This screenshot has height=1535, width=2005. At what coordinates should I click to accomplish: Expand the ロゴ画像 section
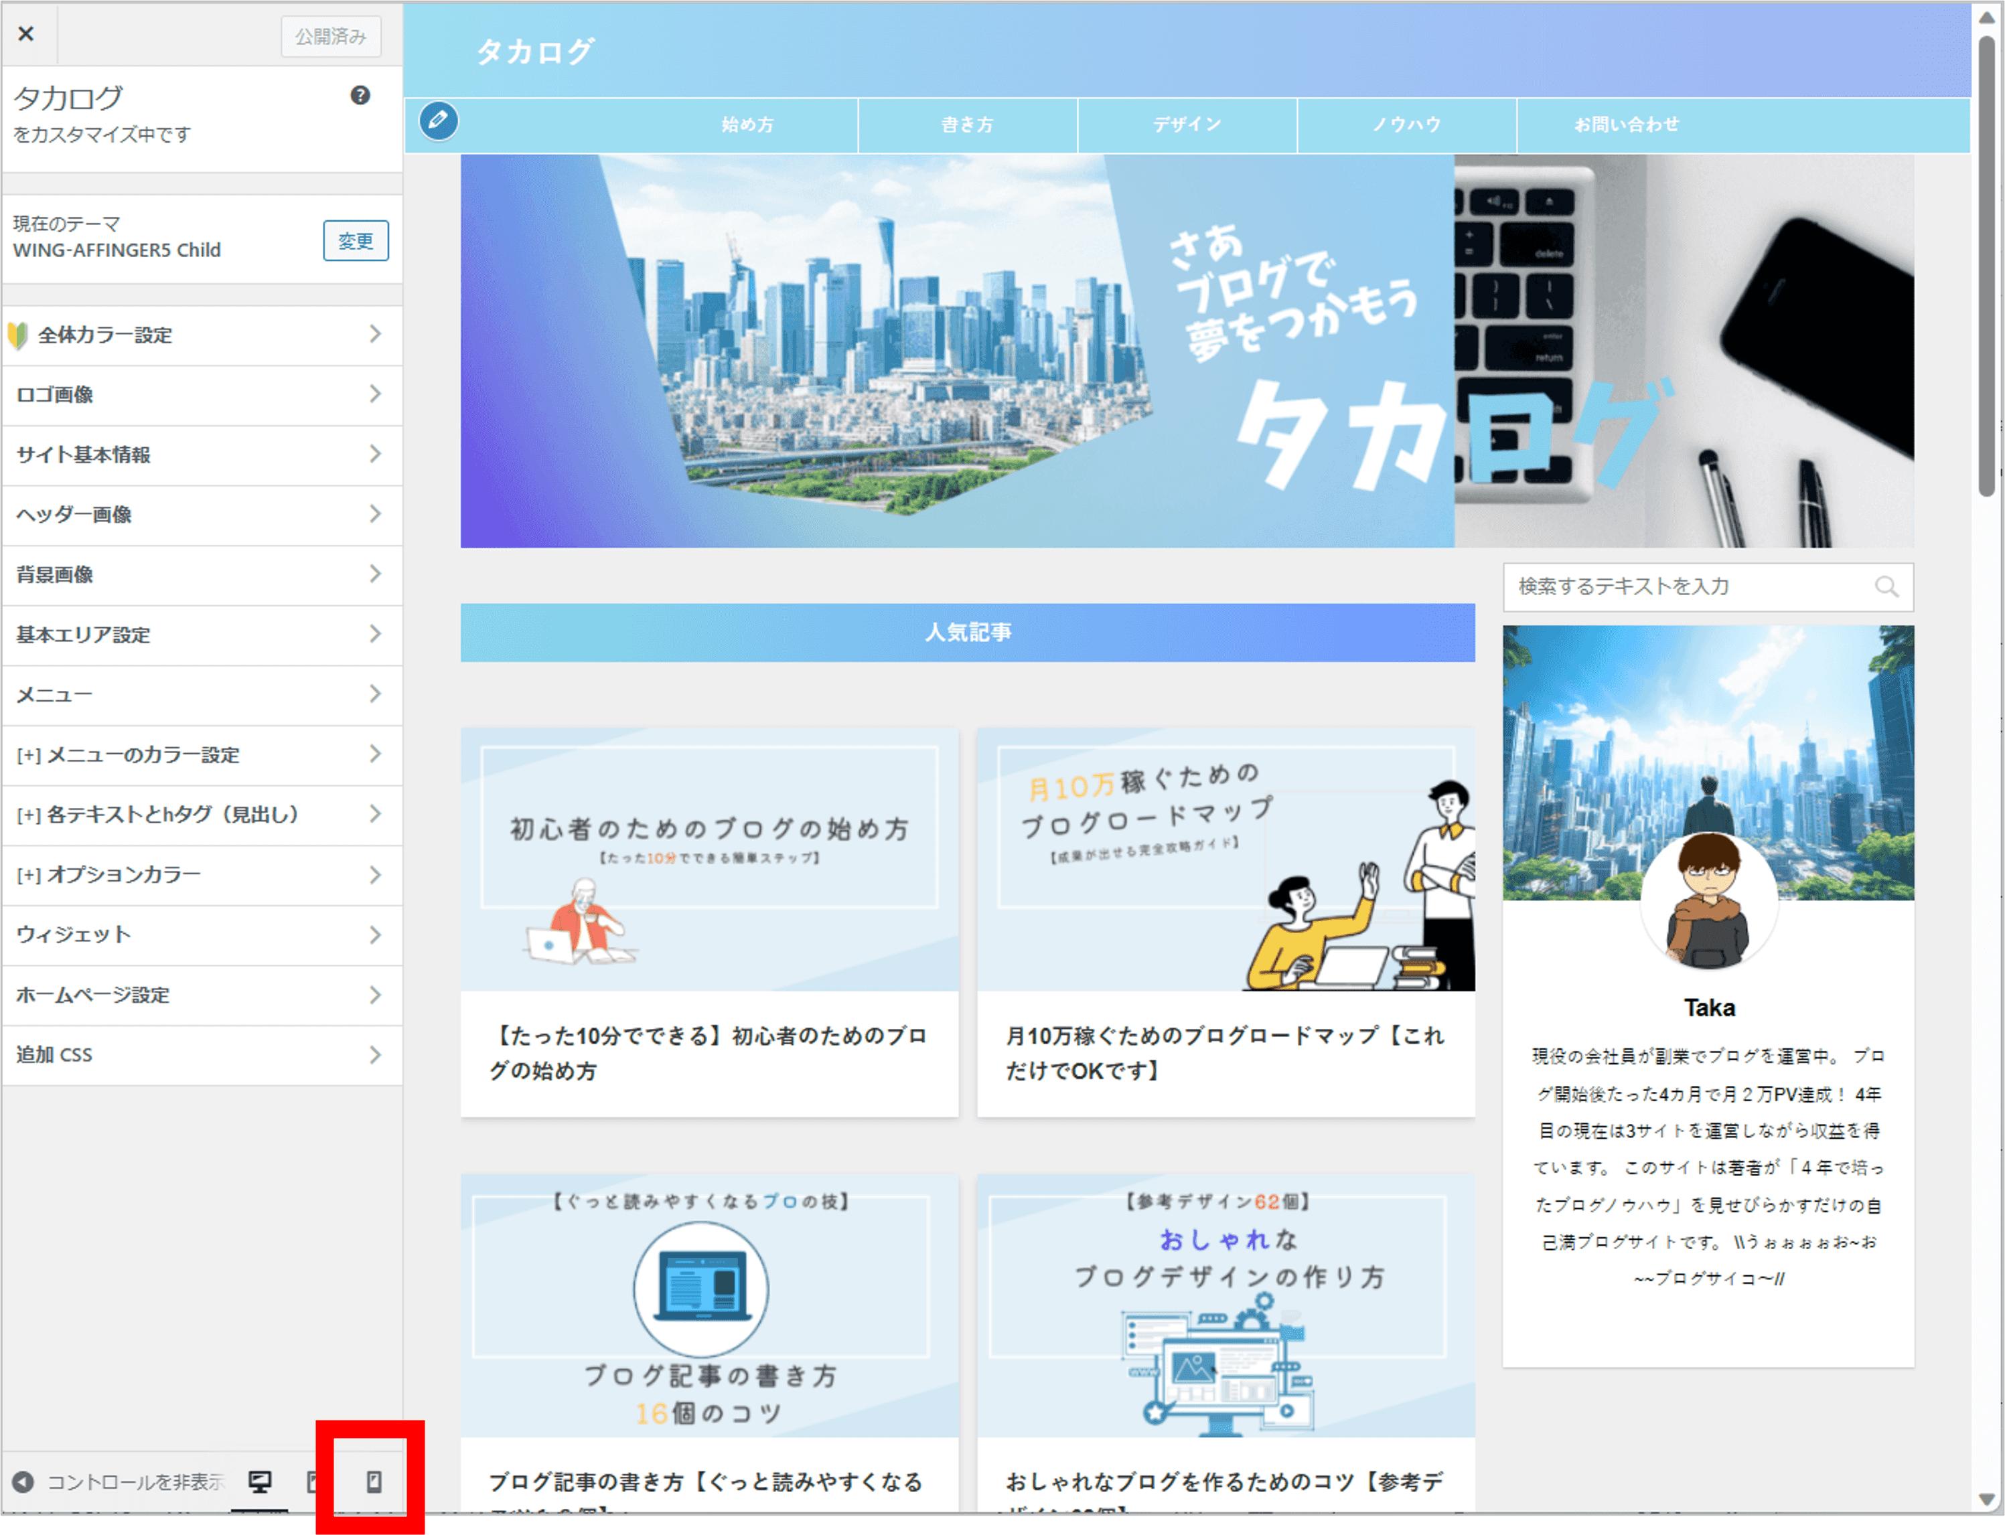tap(202, 395)
